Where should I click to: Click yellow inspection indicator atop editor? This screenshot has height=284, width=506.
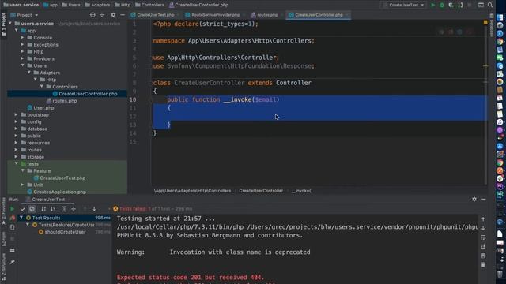tap(485, 22)
